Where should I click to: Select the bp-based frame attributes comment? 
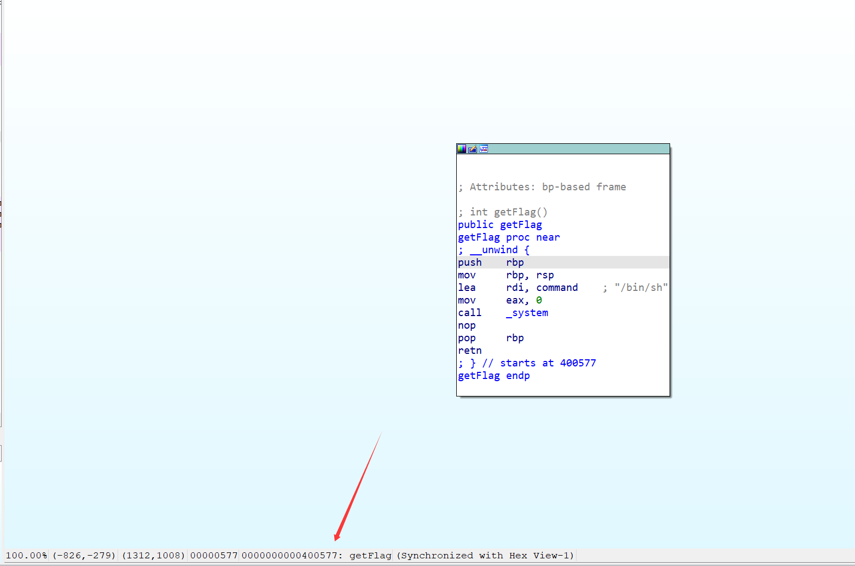point(543,186)
